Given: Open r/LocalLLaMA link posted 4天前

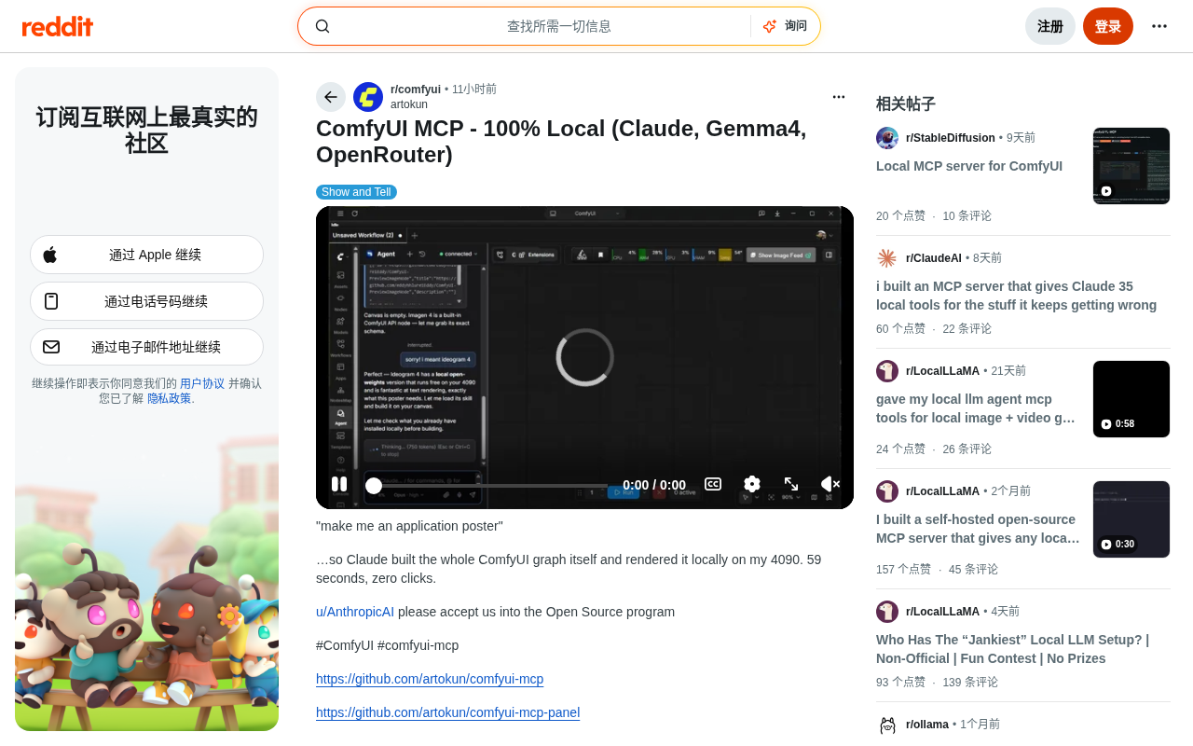Looking at the screenshot, I should point(942,612).
